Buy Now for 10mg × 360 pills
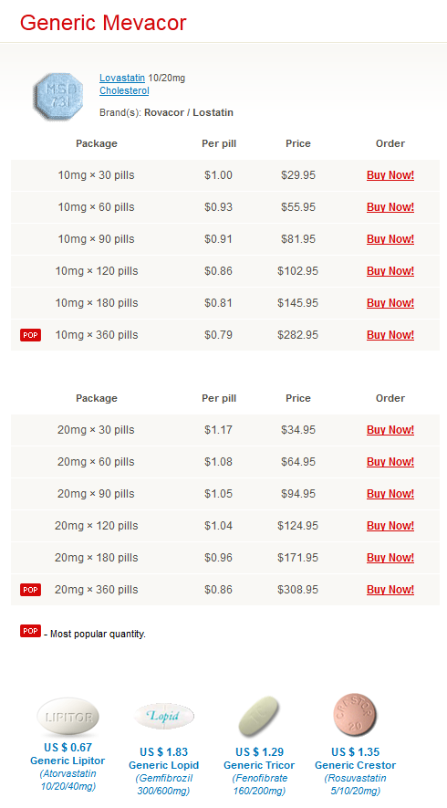Viewport: 447px width, 808px height. (x=390, y=335)
